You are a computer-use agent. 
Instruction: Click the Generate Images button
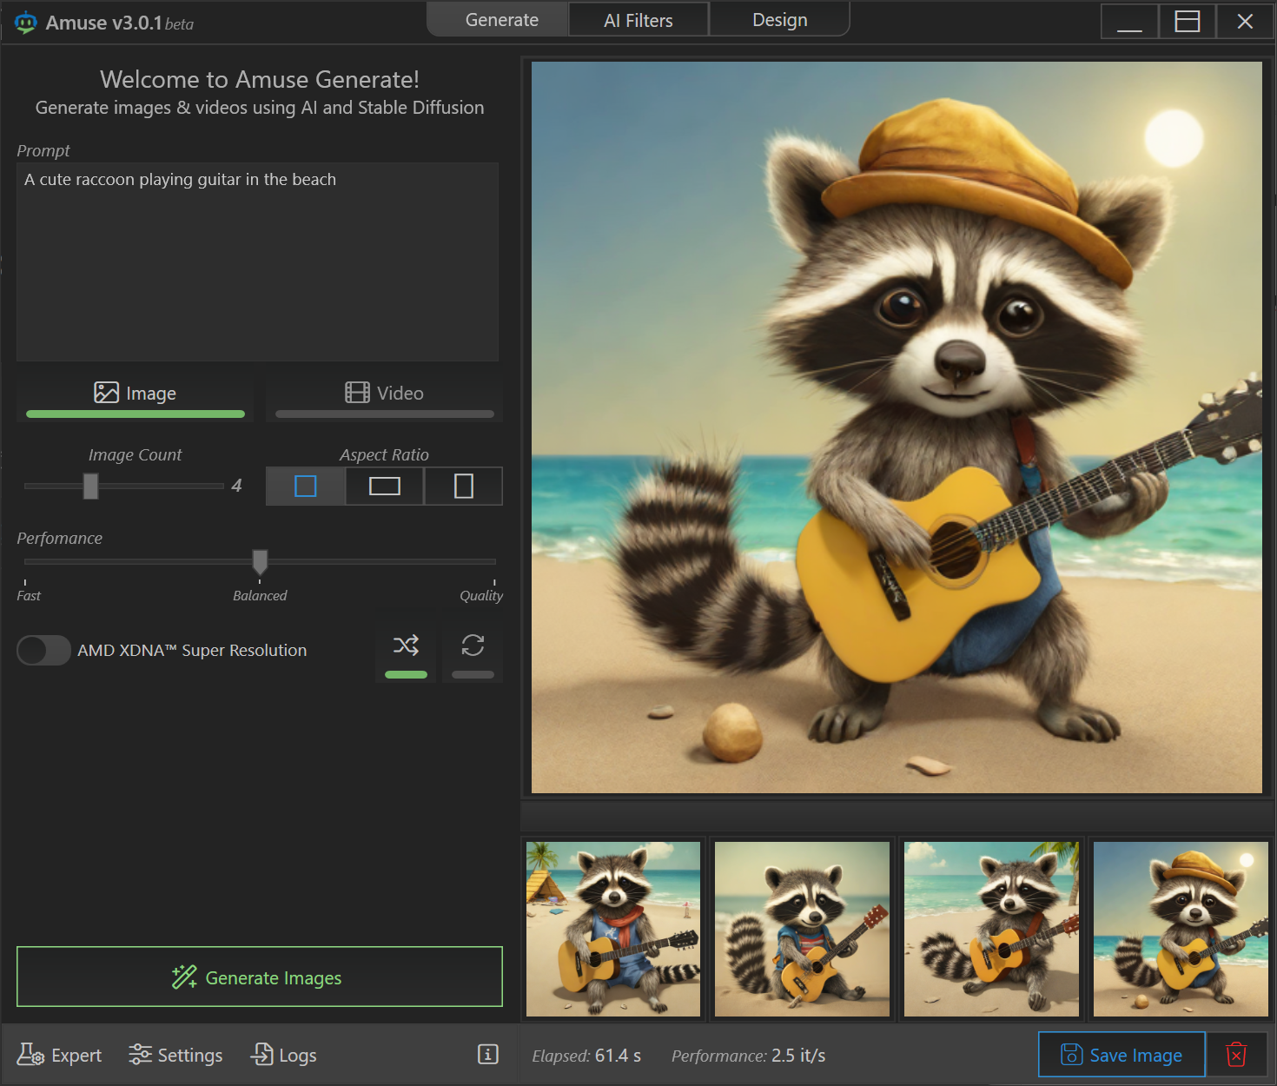(259, 977)
